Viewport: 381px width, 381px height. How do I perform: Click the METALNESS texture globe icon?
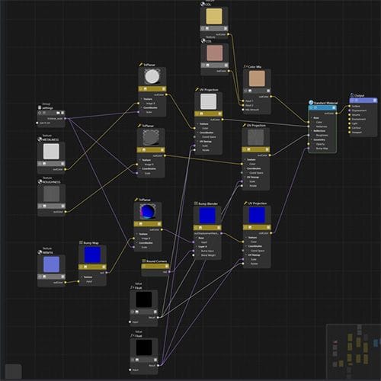40,139
